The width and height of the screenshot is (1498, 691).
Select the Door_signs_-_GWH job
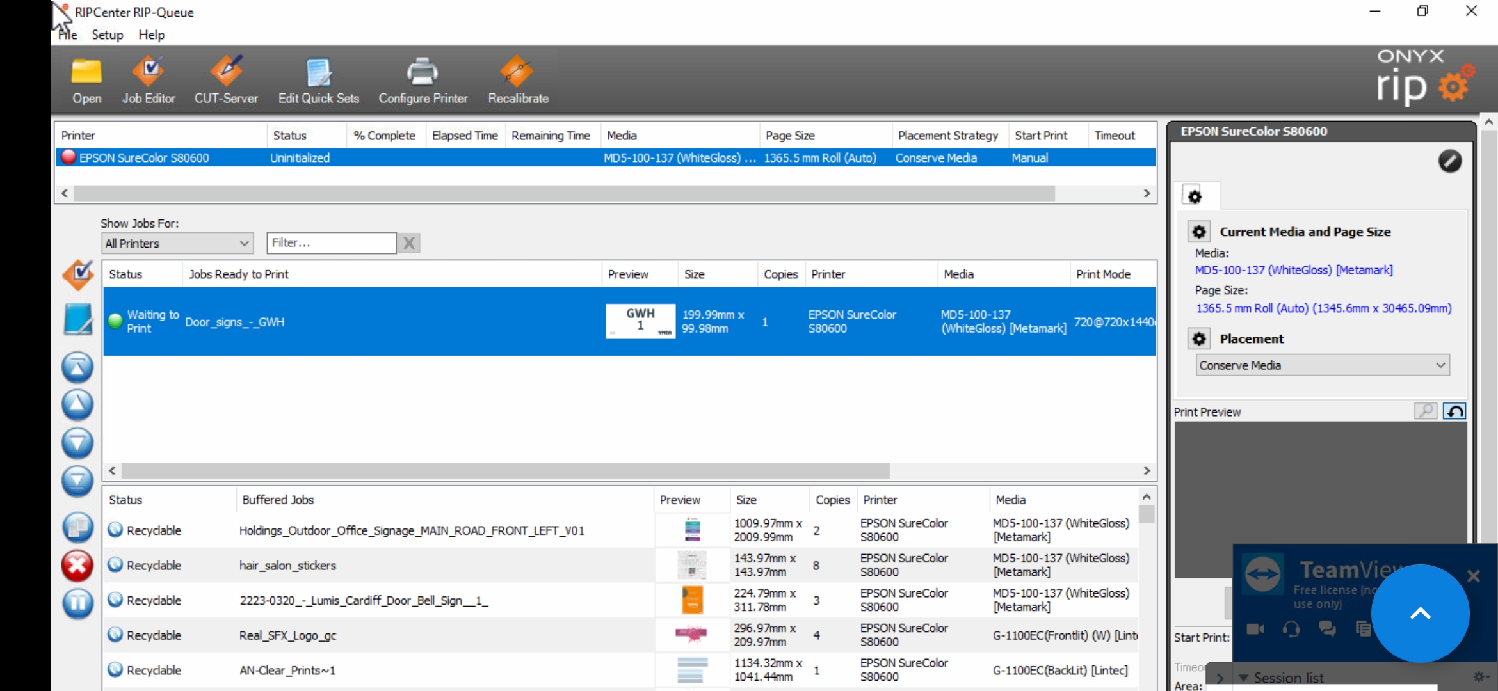[x=629, y=321]
